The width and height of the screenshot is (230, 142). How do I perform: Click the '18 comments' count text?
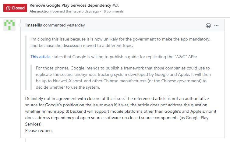[x=113, y=11]
